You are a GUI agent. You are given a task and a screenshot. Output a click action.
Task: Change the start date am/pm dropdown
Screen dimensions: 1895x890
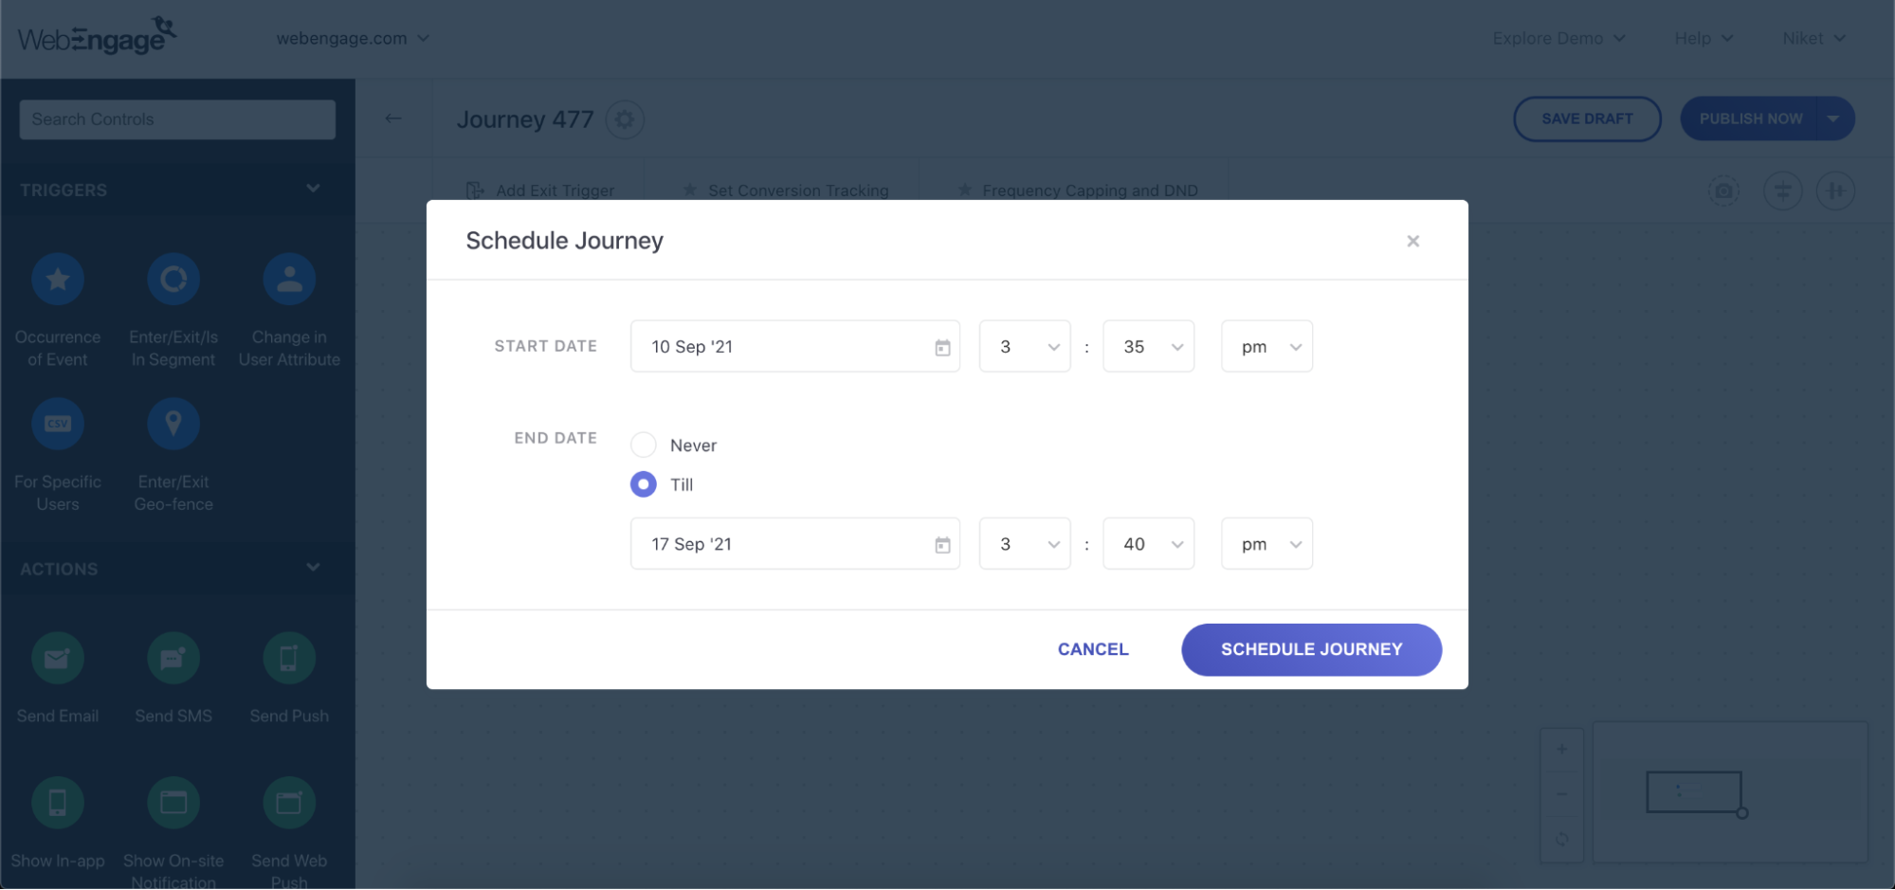[1266, 347]
